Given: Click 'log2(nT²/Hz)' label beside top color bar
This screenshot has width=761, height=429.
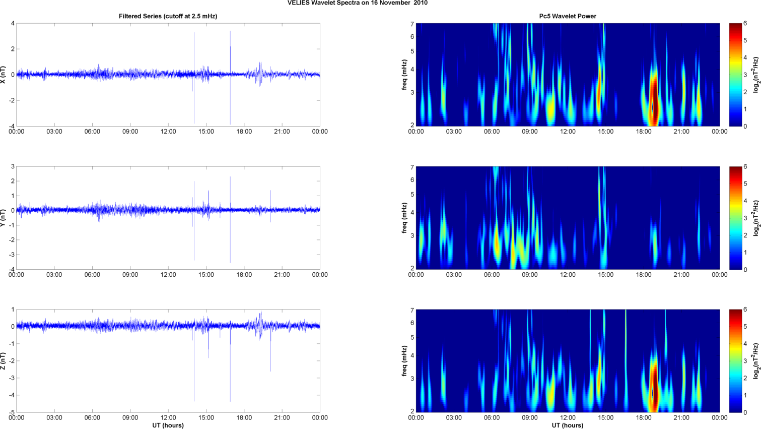Looking at the screenshot, I should [x=756, y=75].
